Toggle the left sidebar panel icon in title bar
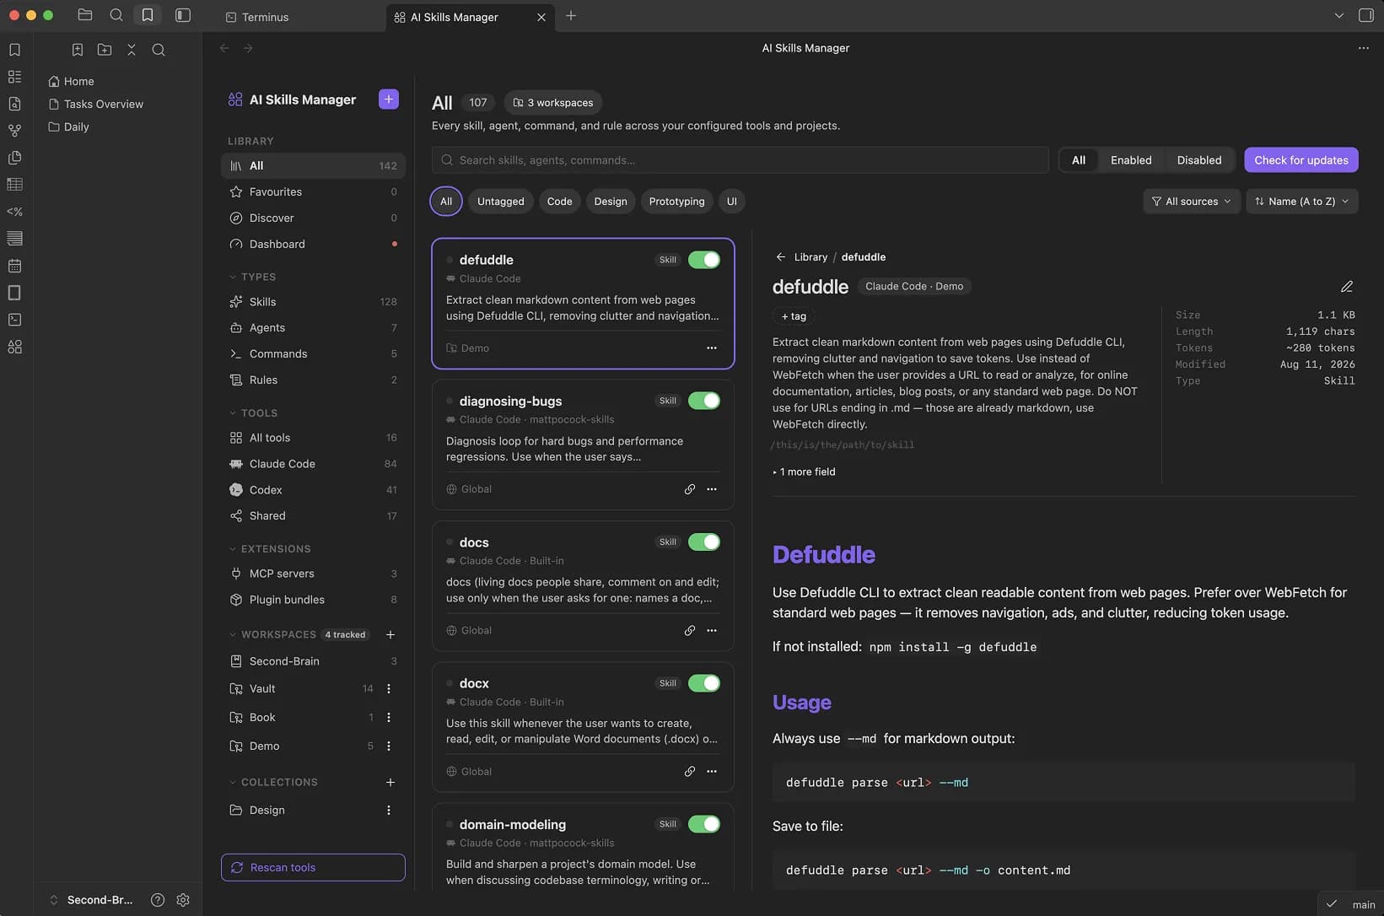The image size is (1384, 916). [x=183, y=15]
